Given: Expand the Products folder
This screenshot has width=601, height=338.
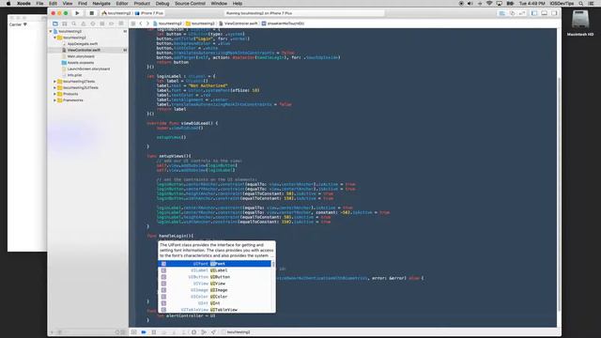Looking at the screenshot, I should pos(54,94).
